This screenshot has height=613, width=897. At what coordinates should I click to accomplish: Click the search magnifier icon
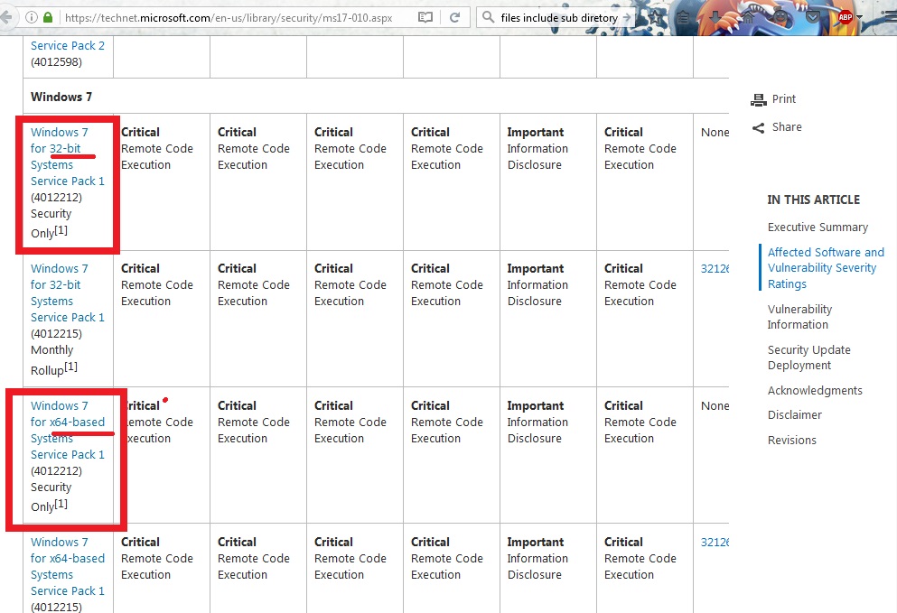pos(488,17)
